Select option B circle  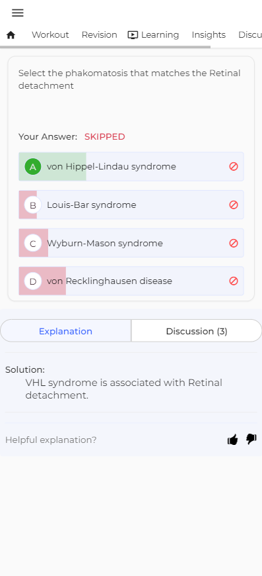[33, 205]
